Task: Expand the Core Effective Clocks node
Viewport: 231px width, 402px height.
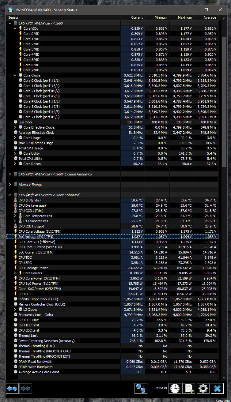Action: click(x=15, y=127)
